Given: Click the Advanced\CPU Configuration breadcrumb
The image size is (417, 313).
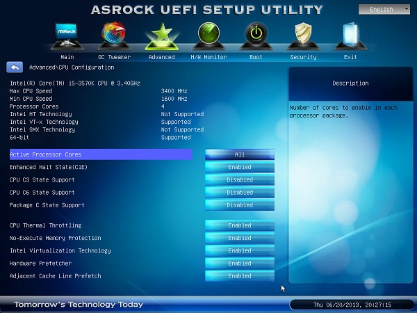Looking at the screenshot, I should (72, 67).
